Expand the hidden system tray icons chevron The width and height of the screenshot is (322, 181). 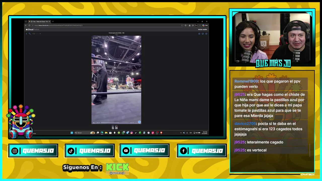click(x=181, y=133)
